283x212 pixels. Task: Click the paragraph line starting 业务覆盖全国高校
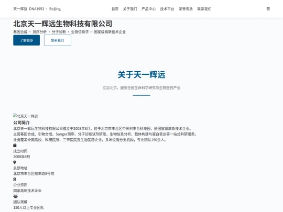pos(90,140)
